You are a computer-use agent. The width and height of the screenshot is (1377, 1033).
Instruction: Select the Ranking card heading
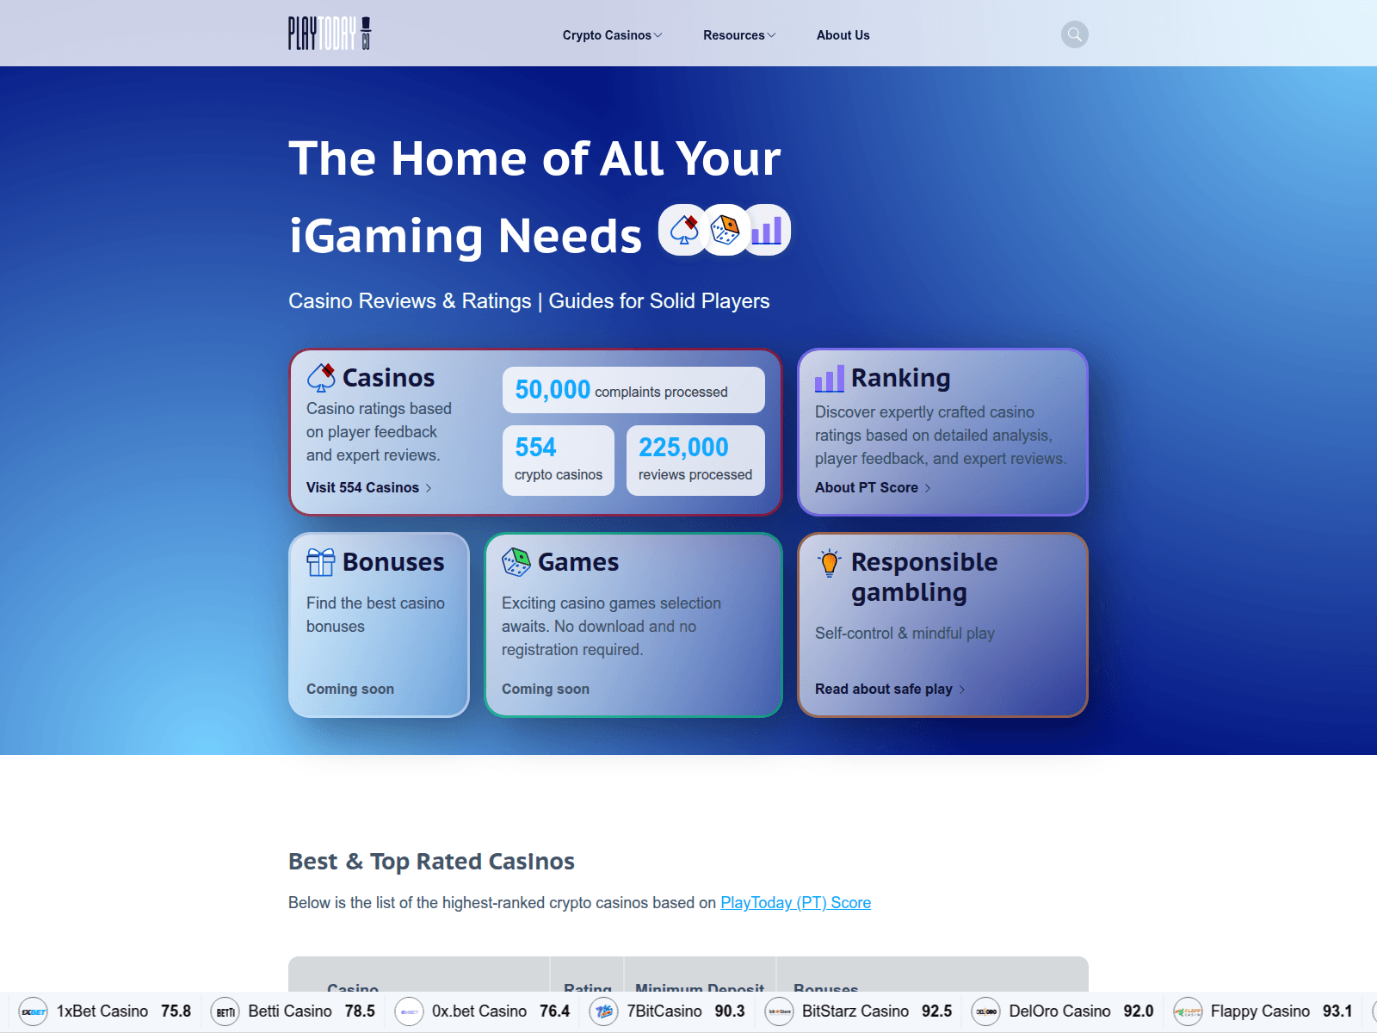[900, 378]
